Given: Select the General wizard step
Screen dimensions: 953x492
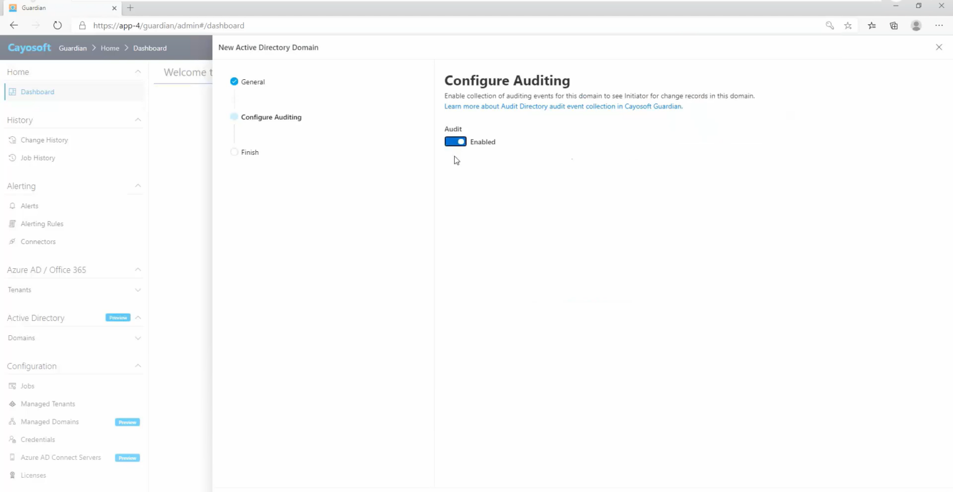Looking at the screenshot, I should pos(253,81).
